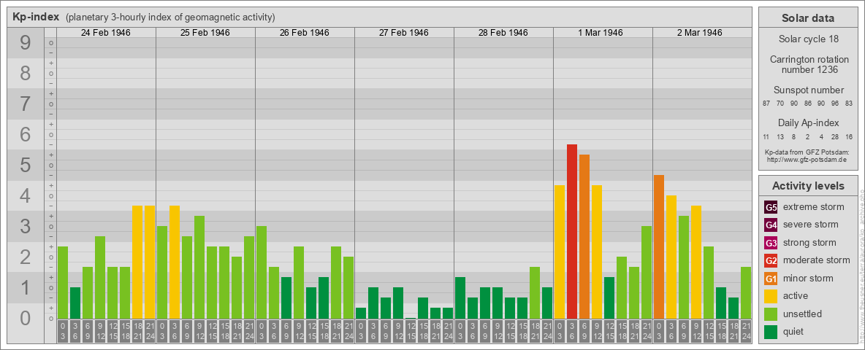Screen dimensions: 865x350
Task: Click the G4 severe storm badge
Action: (x=771, y=225)
